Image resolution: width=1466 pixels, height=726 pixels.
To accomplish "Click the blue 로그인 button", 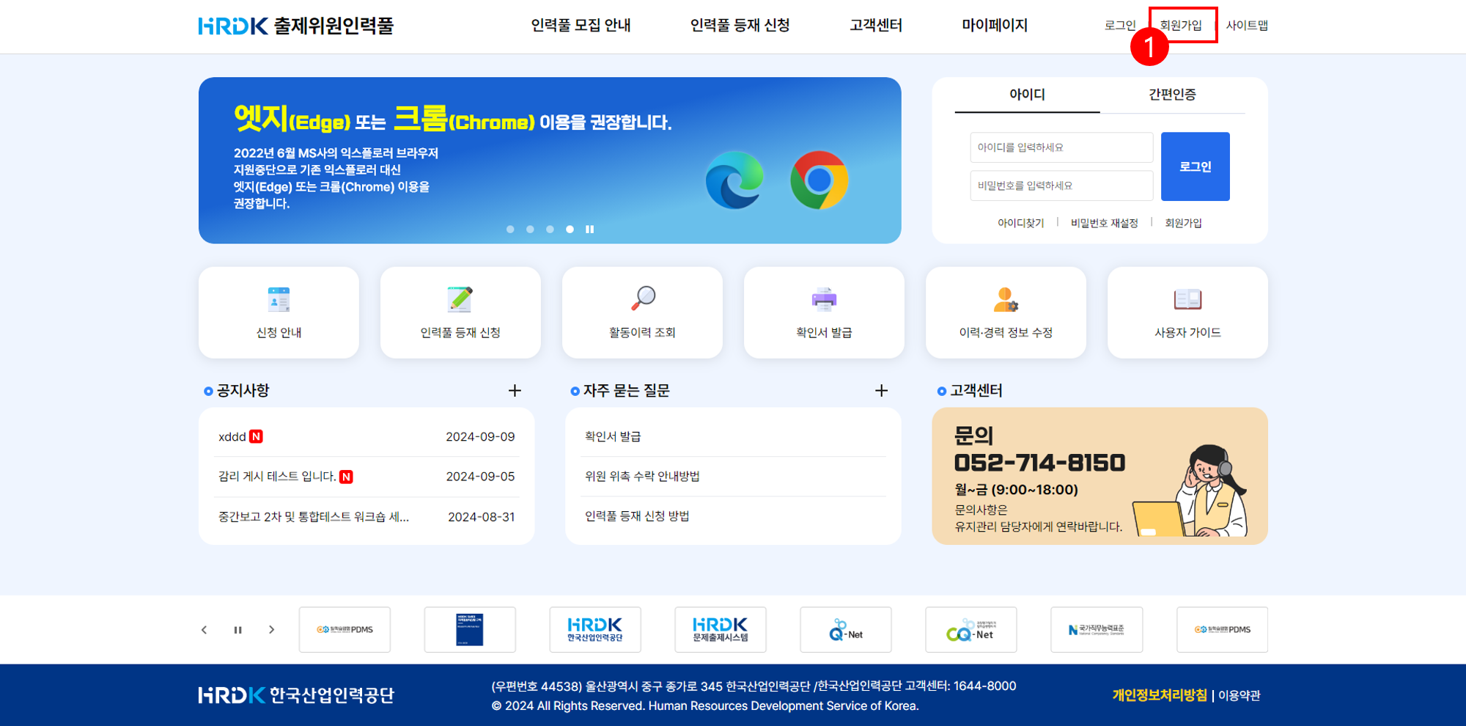I will 1195,166.
